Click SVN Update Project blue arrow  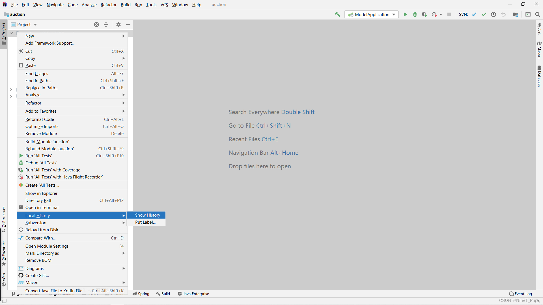tap(474, 14)
